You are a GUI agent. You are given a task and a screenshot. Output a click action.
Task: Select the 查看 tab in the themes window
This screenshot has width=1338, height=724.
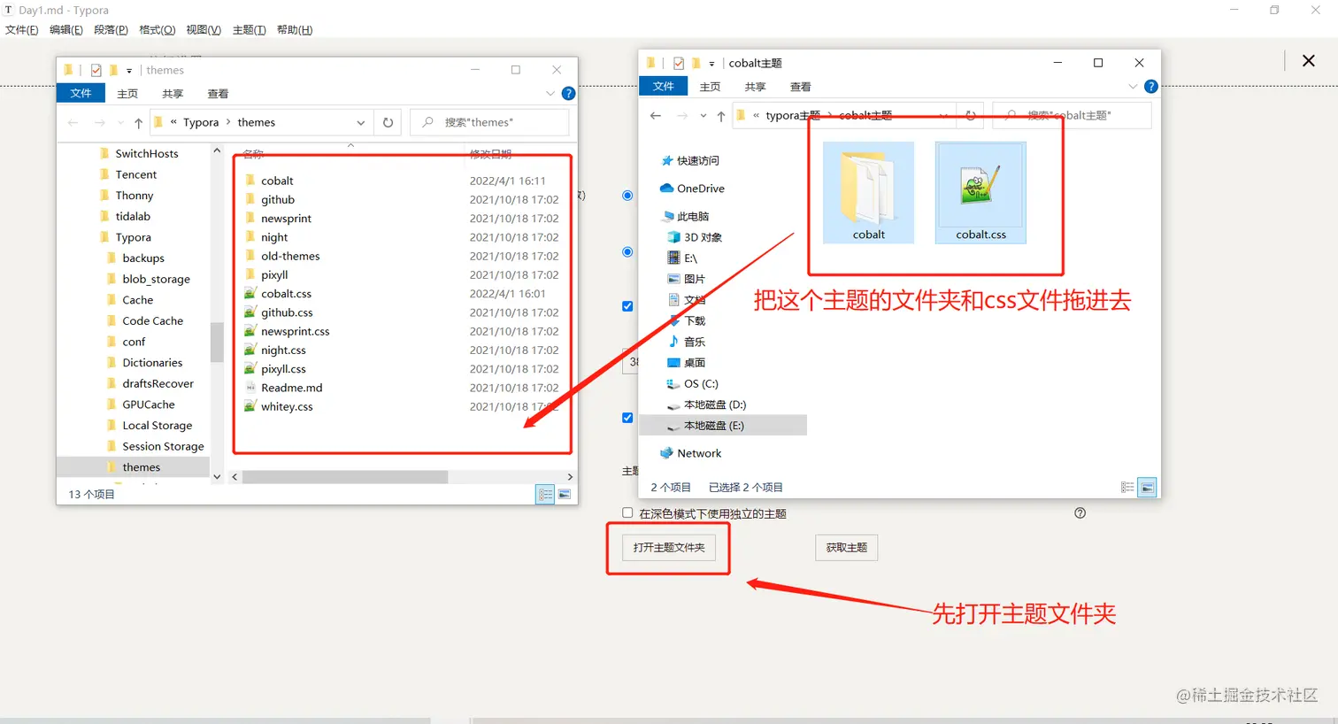pos(218,93)
